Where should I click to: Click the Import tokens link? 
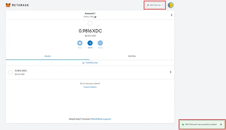tap(90, 87)
